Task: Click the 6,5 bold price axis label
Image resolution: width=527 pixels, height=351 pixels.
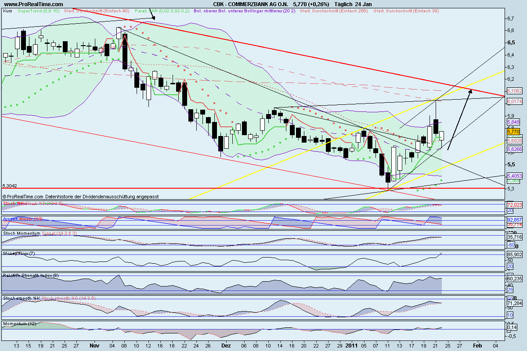Action: [x=511, y=43]
